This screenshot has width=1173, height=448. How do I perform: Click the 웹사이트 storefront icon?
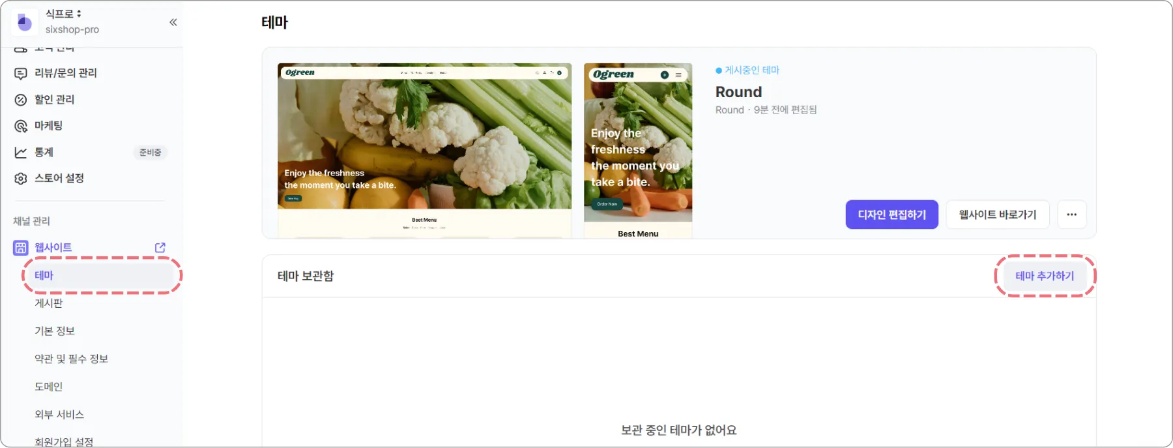[x=21, y=248]
